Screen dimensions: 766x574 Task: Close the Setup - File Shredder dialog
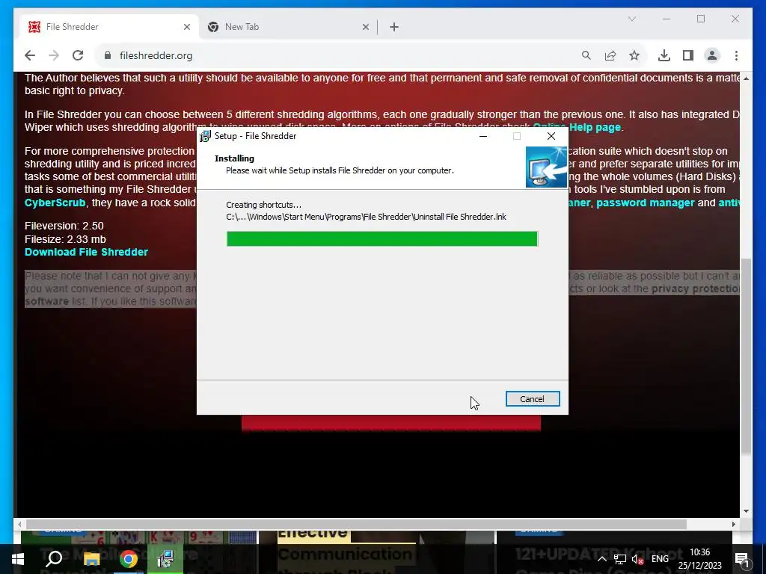pyautogui.click(x=551, y=136)
